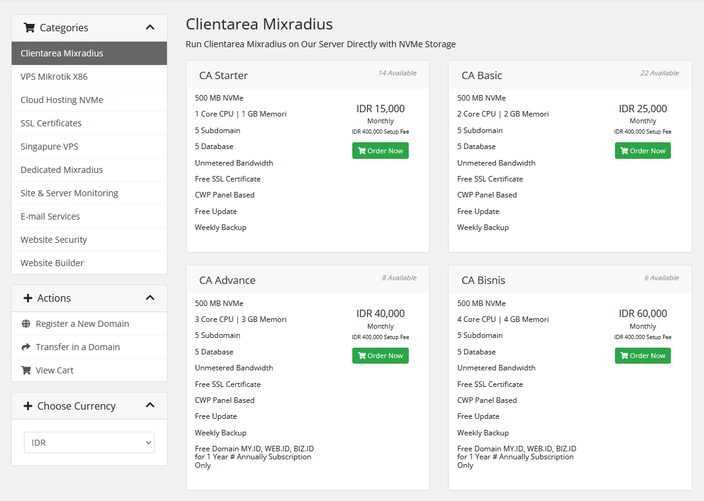
Task: Click the CA Advance plan title
Action: tap(227, 280)
